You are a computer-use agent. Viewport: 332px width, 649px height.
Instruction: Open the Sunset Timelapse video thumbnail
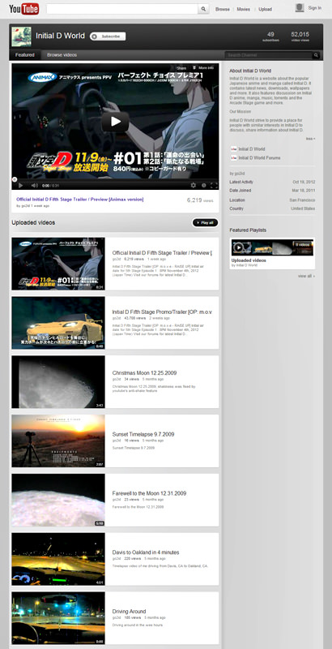(58, 441)
